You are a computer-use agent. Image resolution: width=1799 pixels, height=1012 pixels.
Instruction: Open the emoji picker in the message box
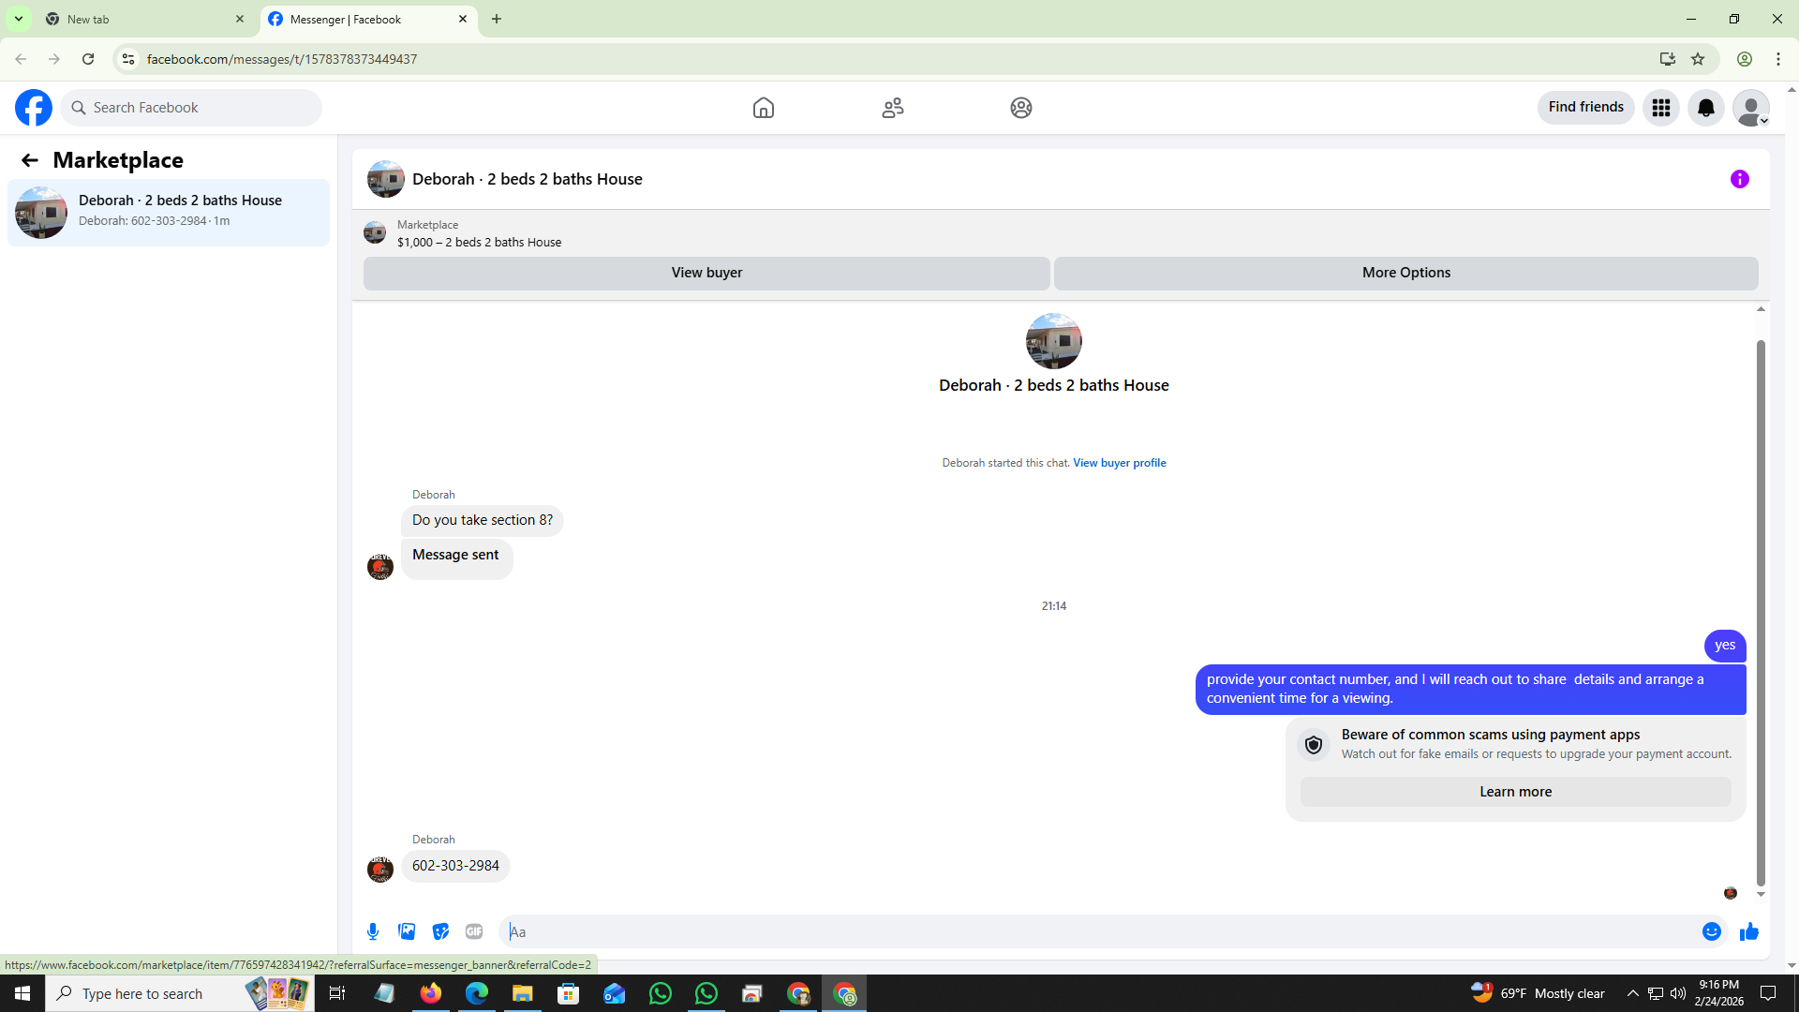(x=1711, y=931)
